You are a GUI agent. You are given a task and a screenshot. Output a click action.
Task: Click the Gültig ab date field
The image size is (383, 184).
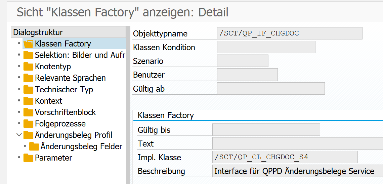271,88
